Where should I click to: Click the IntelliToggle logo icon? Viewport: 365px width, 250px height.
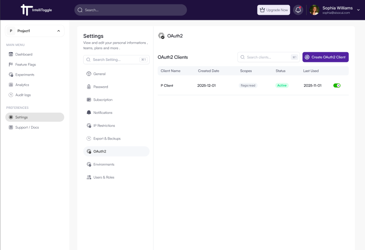tap(26, 10)
